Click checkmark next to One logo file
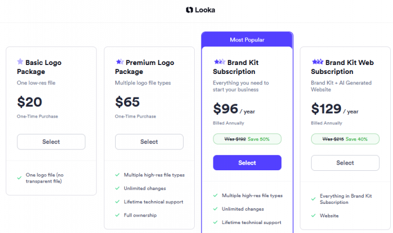The width and height of the screenshot is (393, 233). [19, 178]
